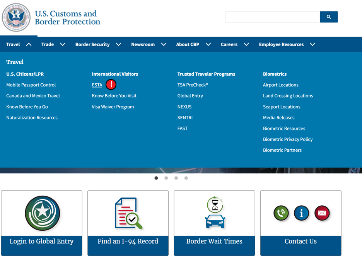
Task: Expand the Careers menu chevron
Action: [x=246, y=44]
